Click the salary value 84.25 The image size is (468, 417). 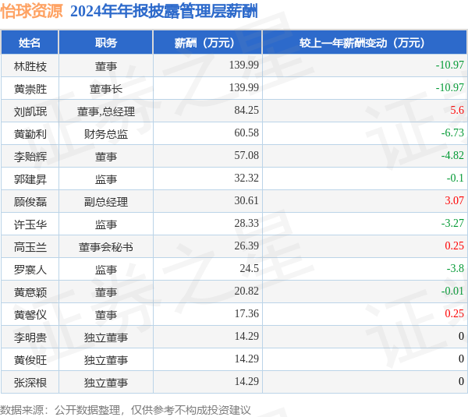[246, 110]
